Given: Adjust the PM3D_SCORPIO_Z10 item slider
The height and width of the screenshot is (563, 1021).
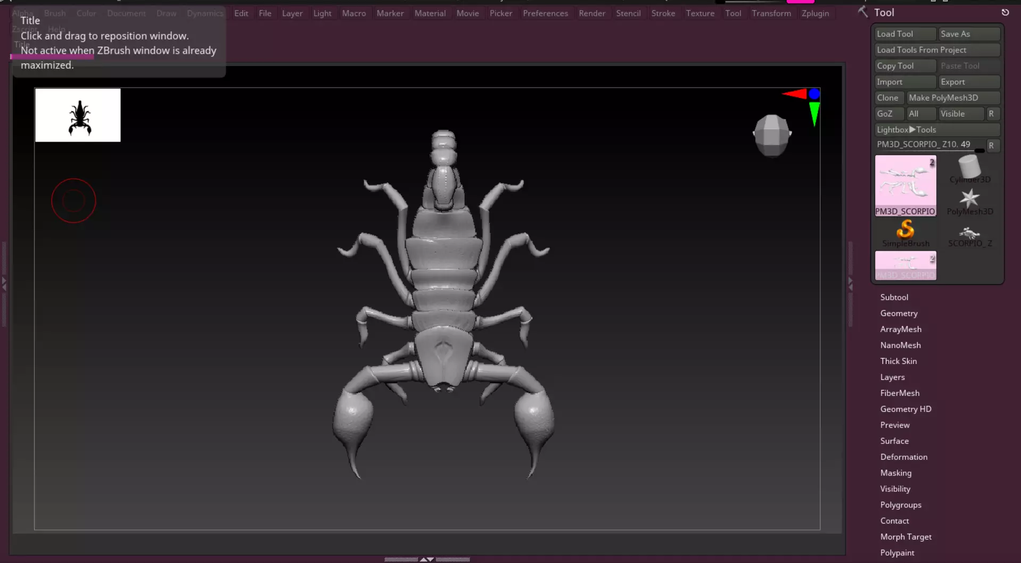Looking at the screenshot, I should 930,144.
